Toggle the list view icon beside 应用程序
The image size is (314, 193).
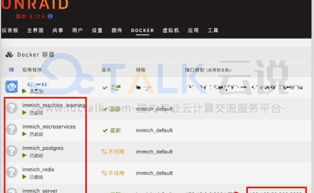12,69
